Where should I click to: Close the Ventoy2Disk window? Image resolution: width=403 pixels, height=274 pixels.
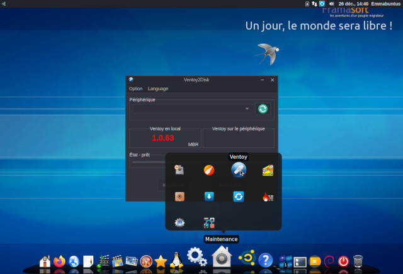(x=273, y=80)
